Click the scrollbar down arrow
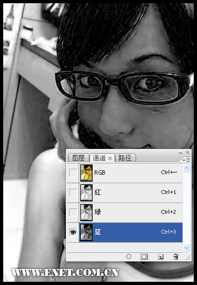Viewport: 197px width, 285px height. [186, 247]
